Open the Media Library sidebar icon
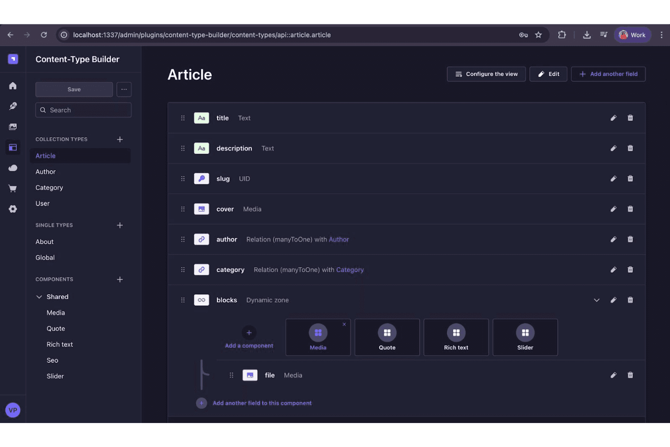 pyautogui.click(x=13, y=127)
